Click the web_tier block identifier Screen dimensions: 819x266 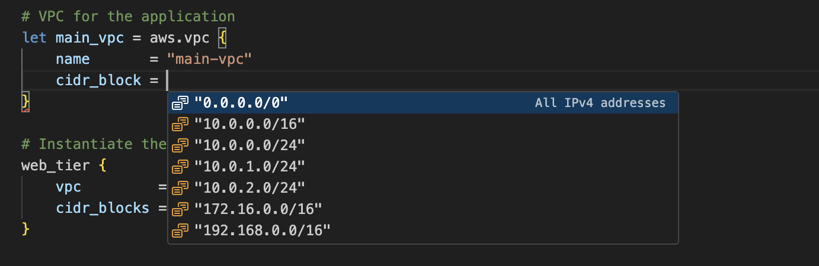pos(55,166)
